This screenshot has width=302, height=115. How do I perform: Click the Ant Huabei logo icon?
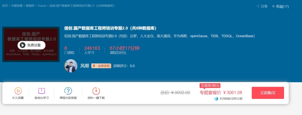point(216,99)
